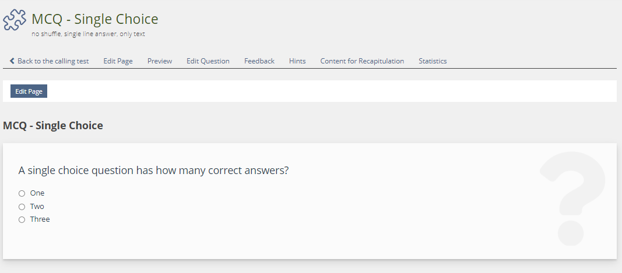Open Content for Recapitulation tab
622x273 pixels.
click(362, 61)
